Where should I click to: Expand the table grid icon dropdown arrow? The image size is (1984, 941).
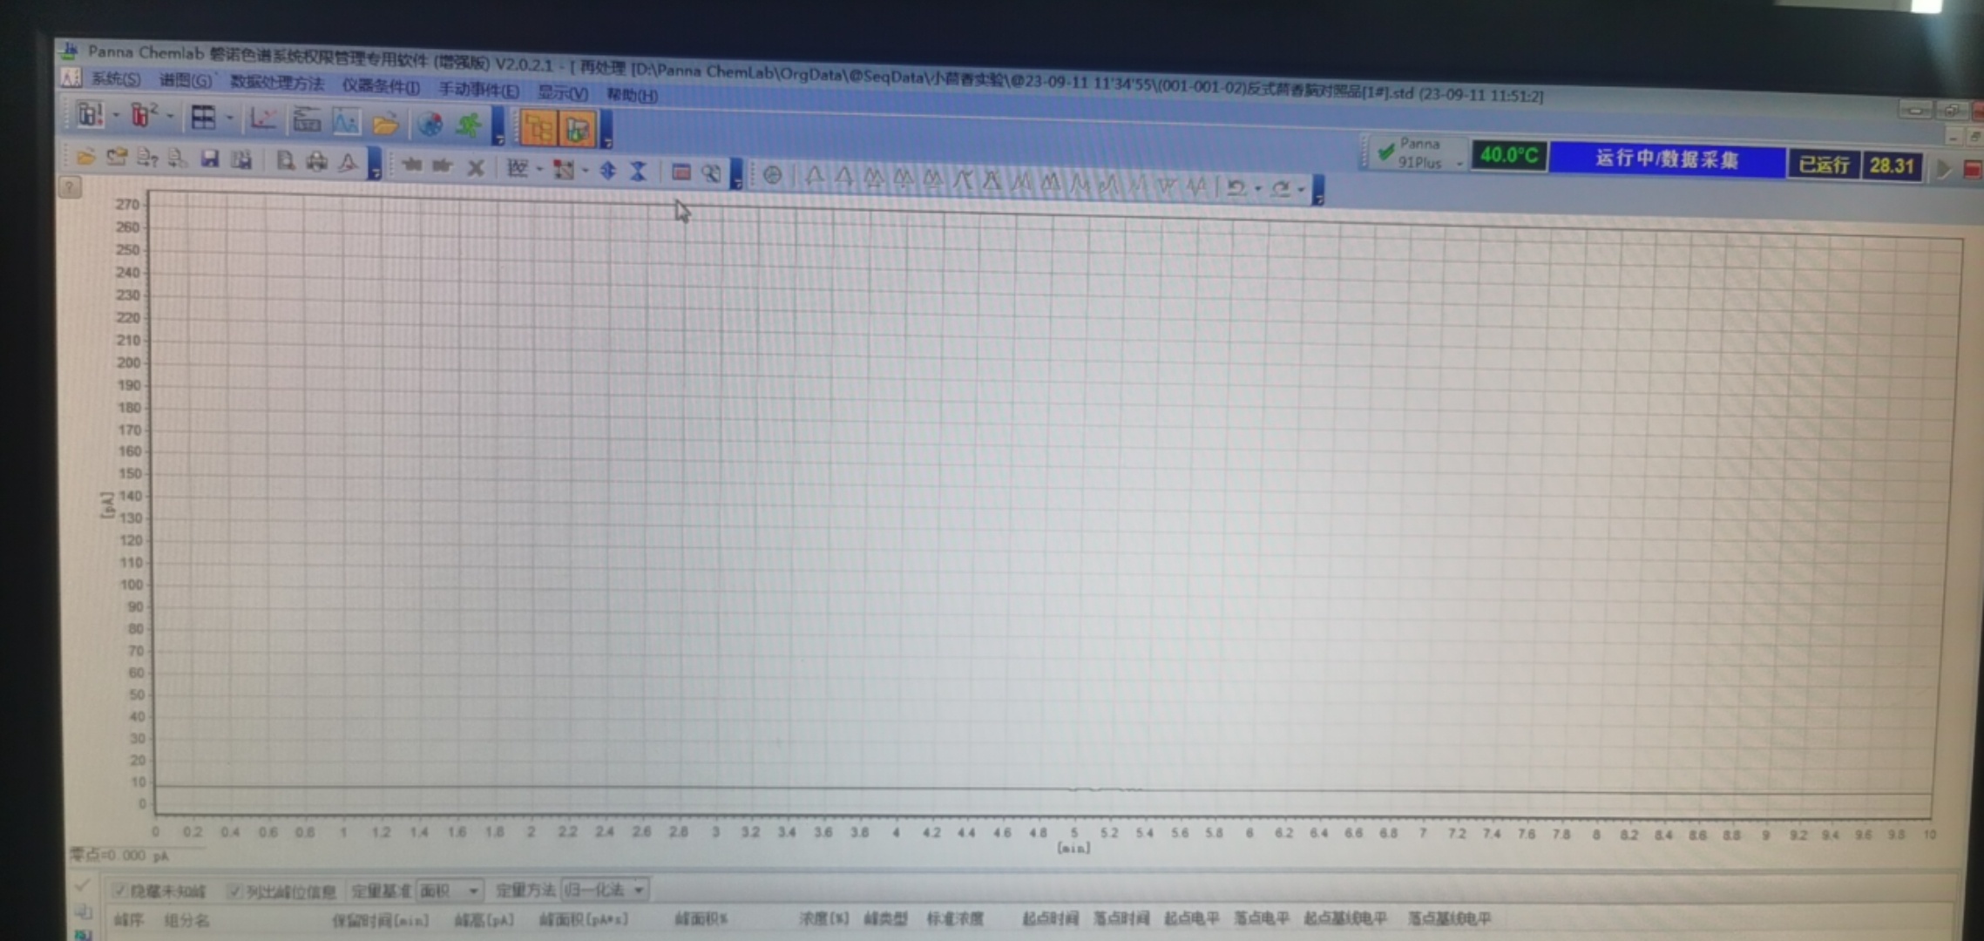click(229, 118)
